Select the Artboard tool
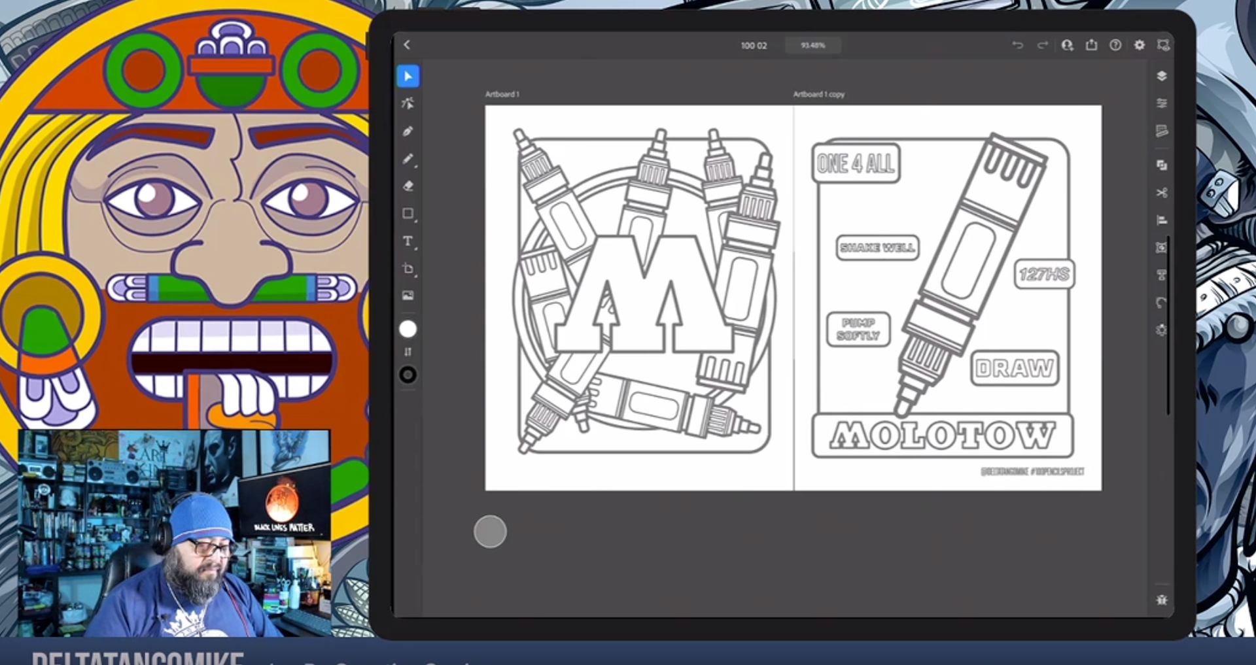The width and height of the screenshot is (1256, 665). [408, 269]
